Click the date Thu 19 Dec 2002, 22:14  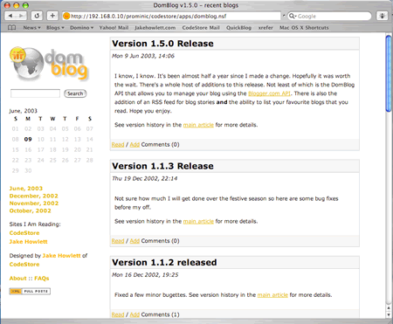(x=145, y=178)
